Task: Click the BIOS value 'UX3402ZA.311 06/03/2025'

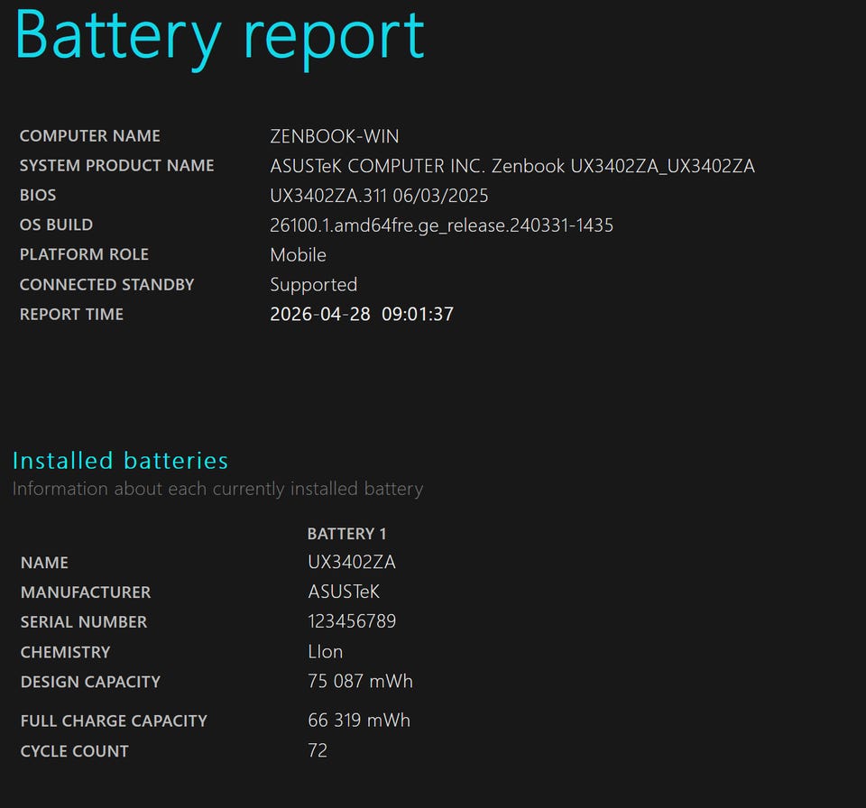Action: [379, 196]
